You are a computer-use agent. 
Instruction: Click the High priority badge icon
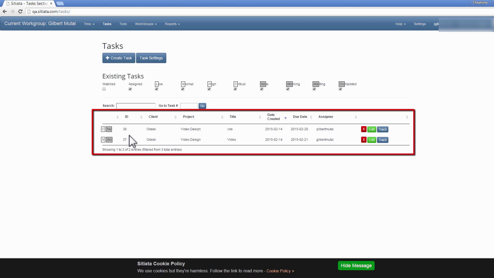(209, 84)
